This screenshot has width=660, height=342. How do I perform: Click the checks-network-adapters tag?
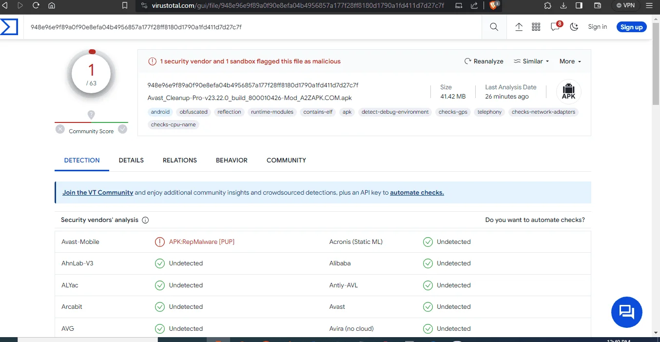pos(544,112)
